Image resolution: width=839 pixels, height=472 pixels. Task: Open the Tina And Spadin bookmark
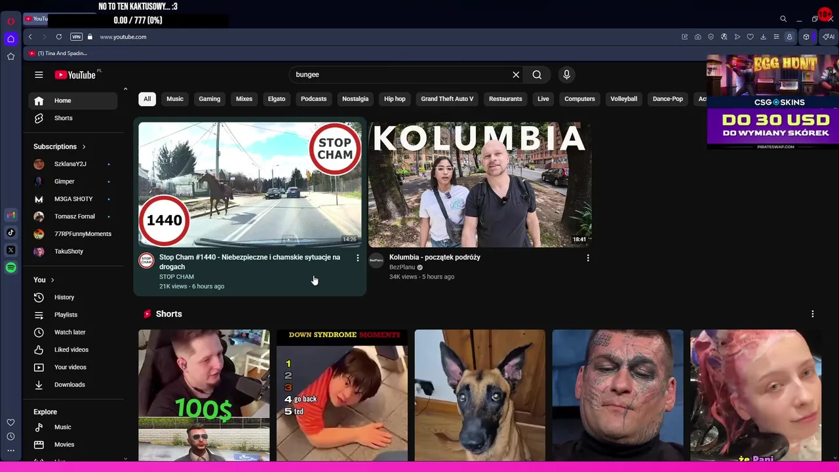click(58, 53)
